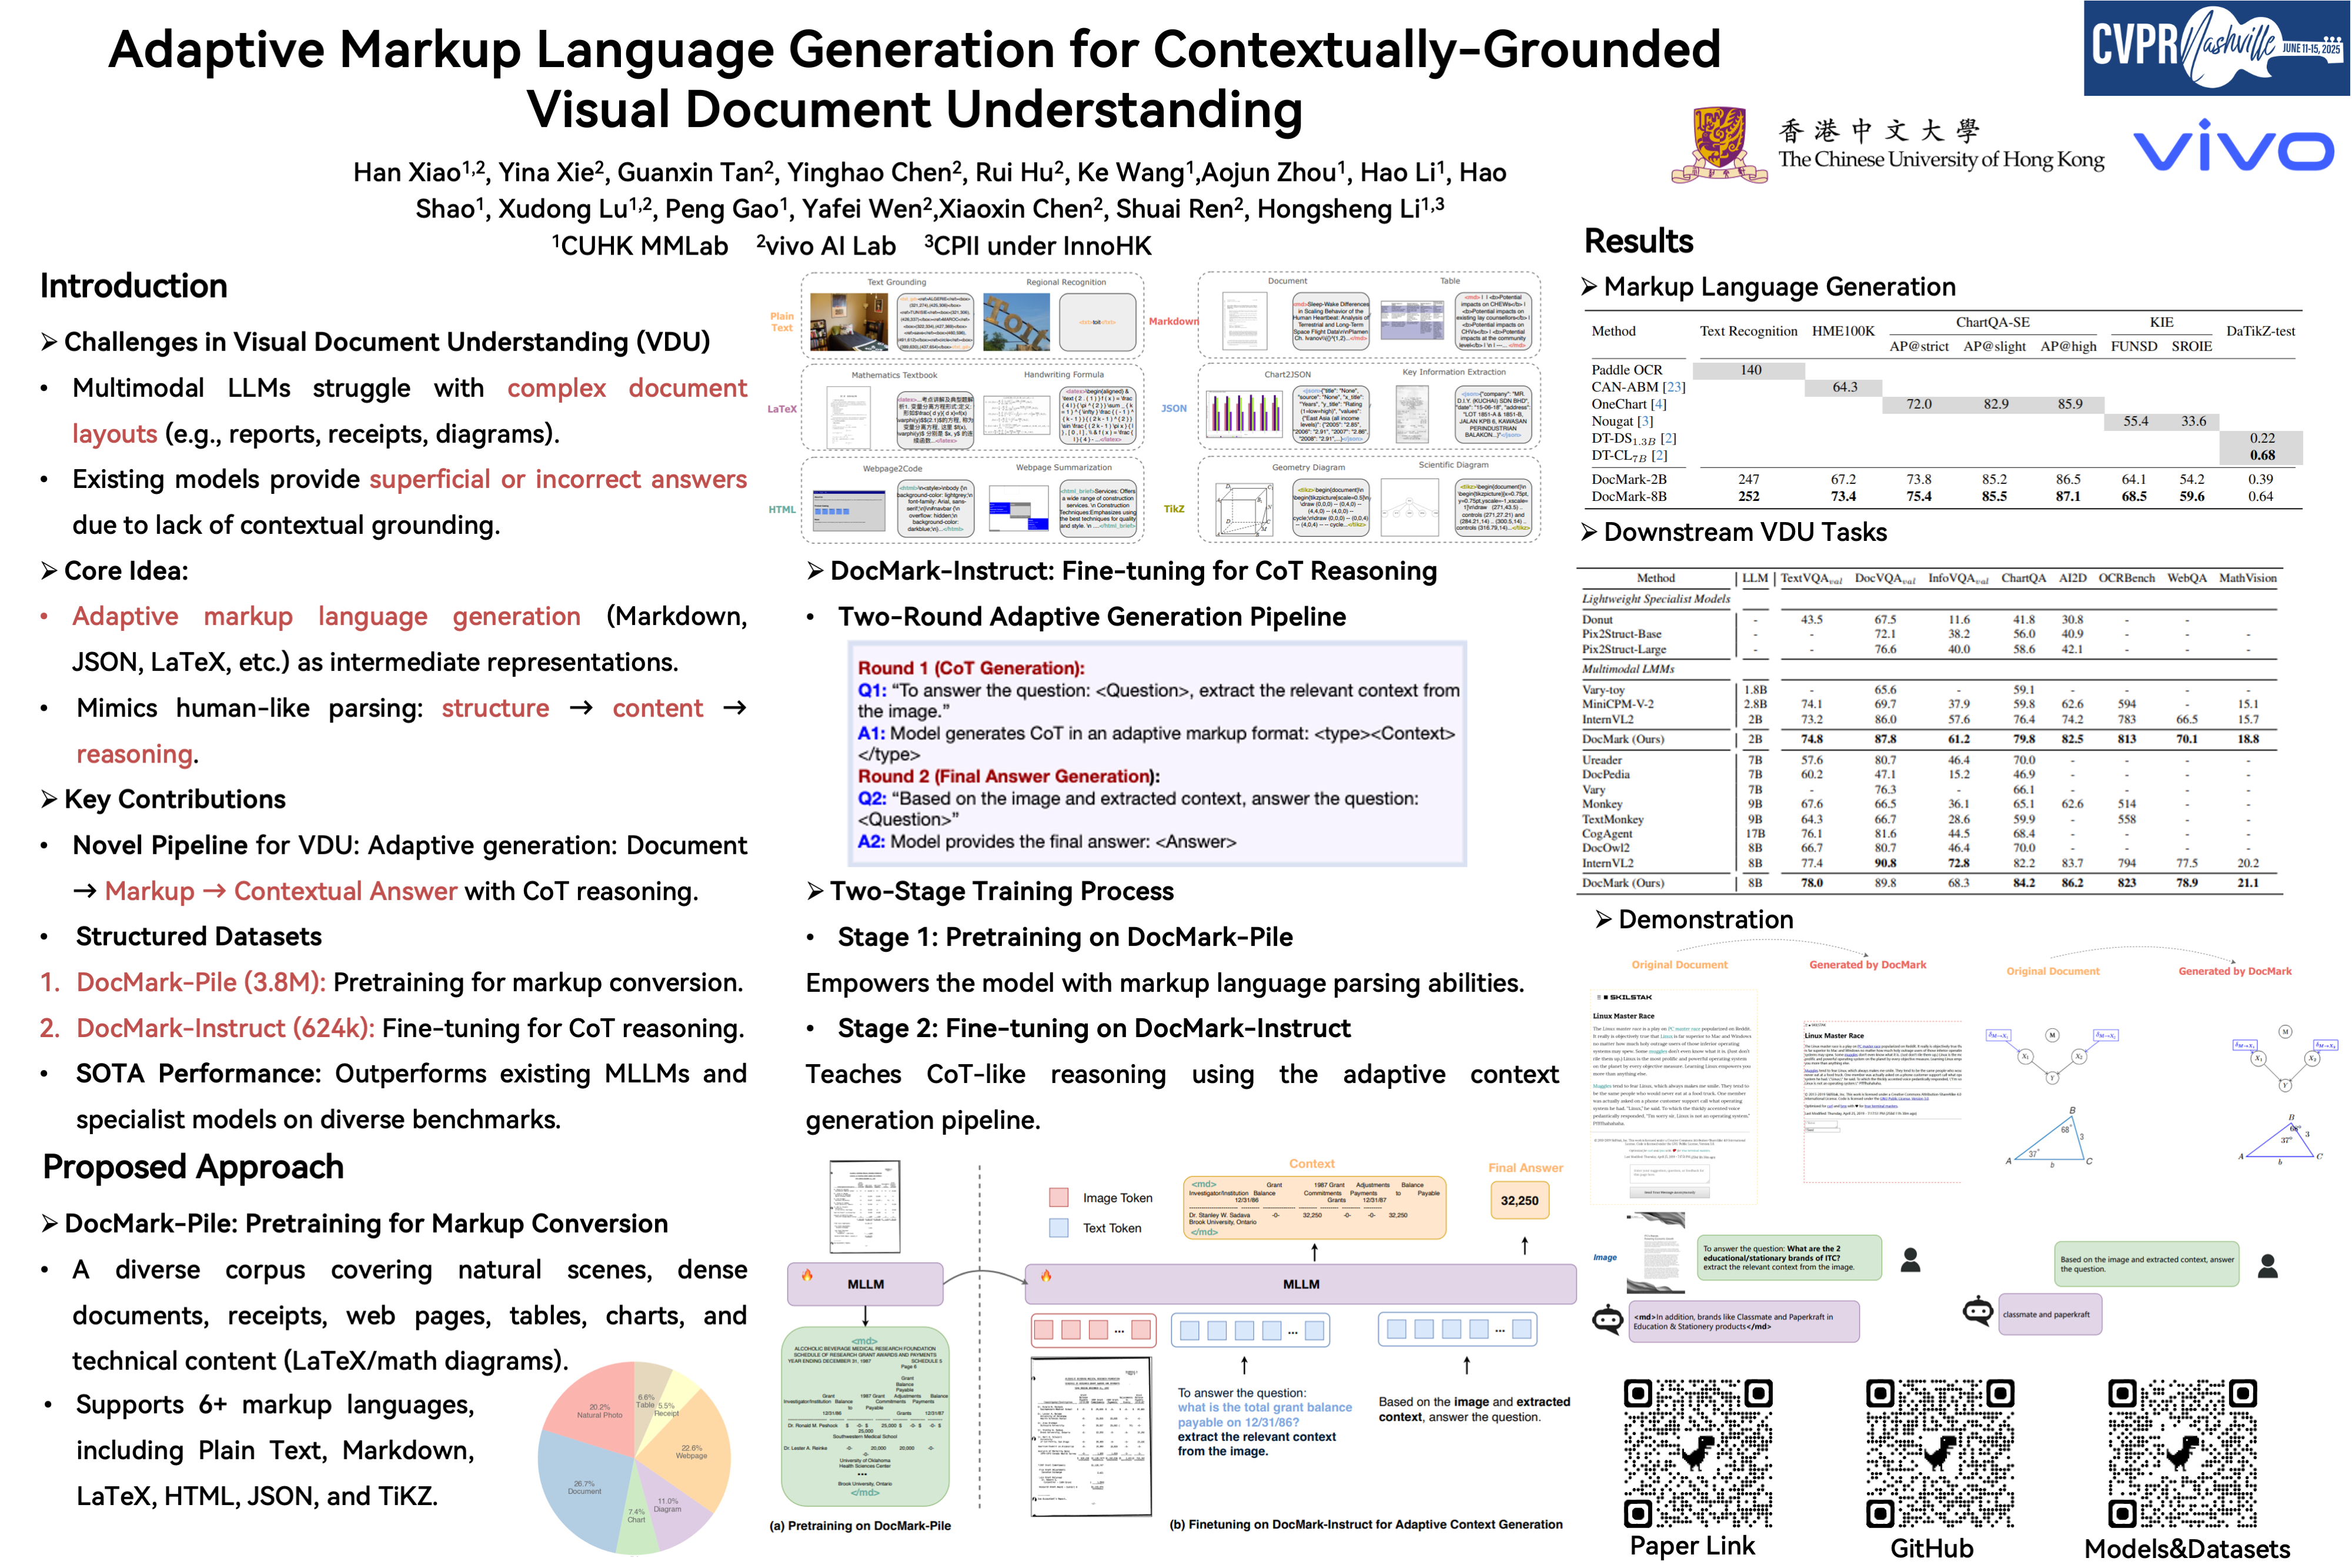The width and height of the screenshot is (2352, 1568).
Task: Click the Final Answer 32,250 box
Action: pyautogui.click(x=1519, y=1200)
